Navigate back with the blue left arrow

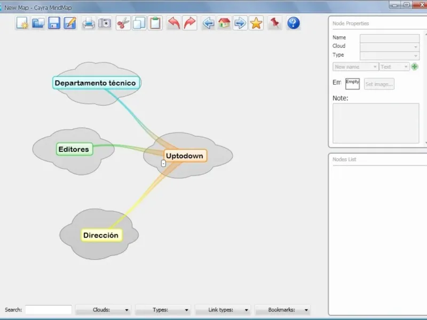click(208, 23)
